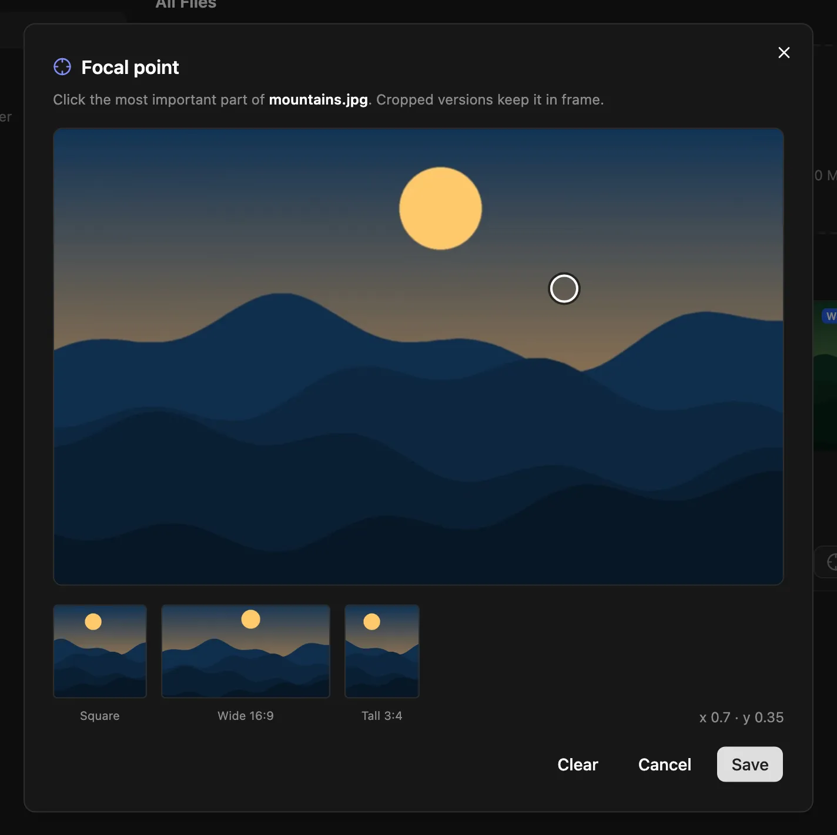The width and height of the screenshot is (837, 835).
Task: Select the Wide 16:9 crop preview thumbnail
Action: 246,651
